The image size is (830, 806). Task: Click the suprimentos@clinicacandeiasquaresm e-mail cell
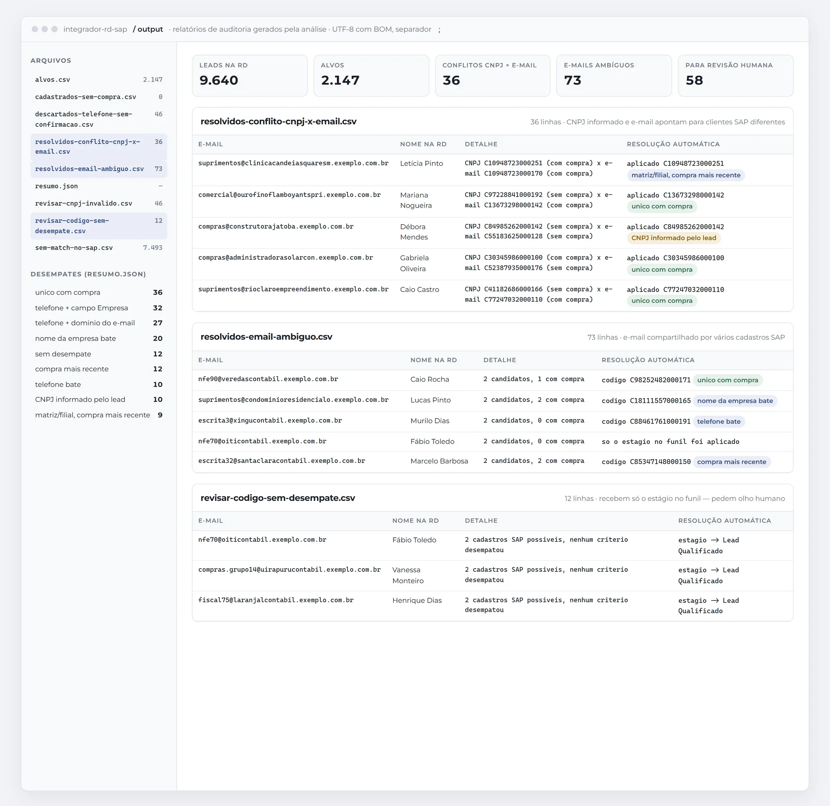click(x=293, y=163)
